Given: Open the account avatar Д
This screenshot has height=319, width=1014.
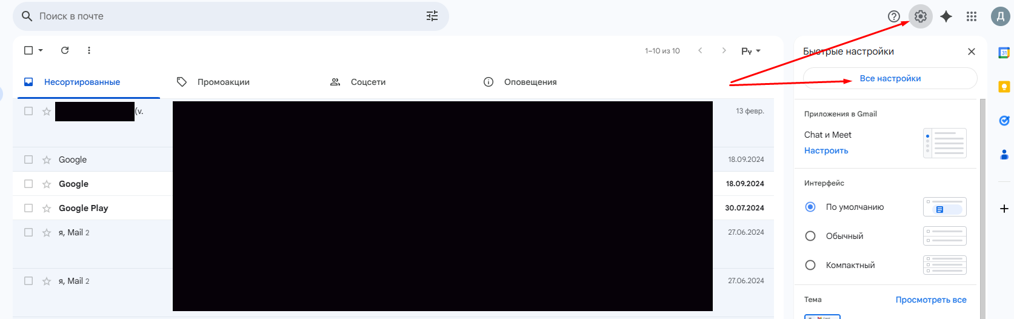Looking at the screenshot, I should coord(1000,16).
